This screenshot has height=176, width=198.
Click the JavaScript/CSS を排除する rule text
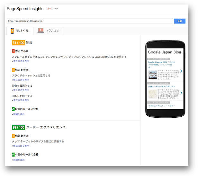pos(69,57)
